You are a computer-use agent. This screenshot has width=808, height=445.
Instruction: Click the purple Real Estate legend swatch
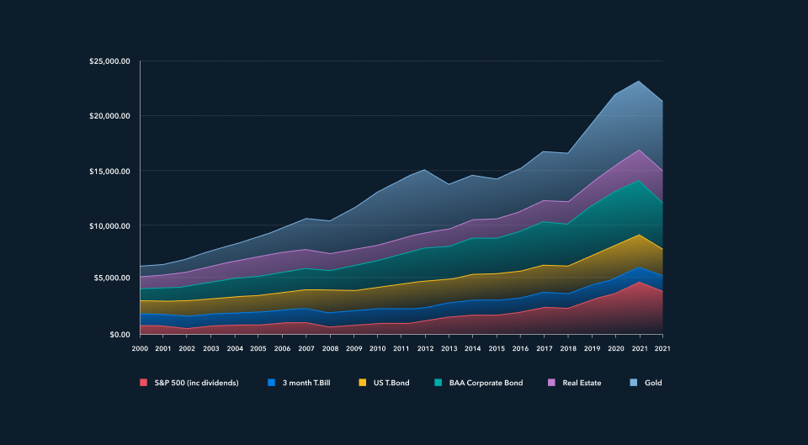(551, 383)
